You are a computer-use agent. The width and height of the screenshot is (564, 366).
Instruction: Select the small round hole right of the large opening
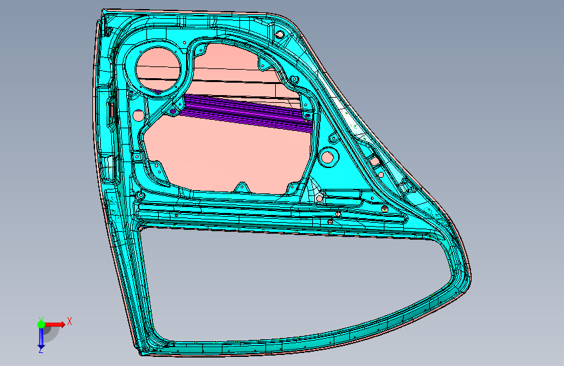pyautogui.click(x=328, y=158)
